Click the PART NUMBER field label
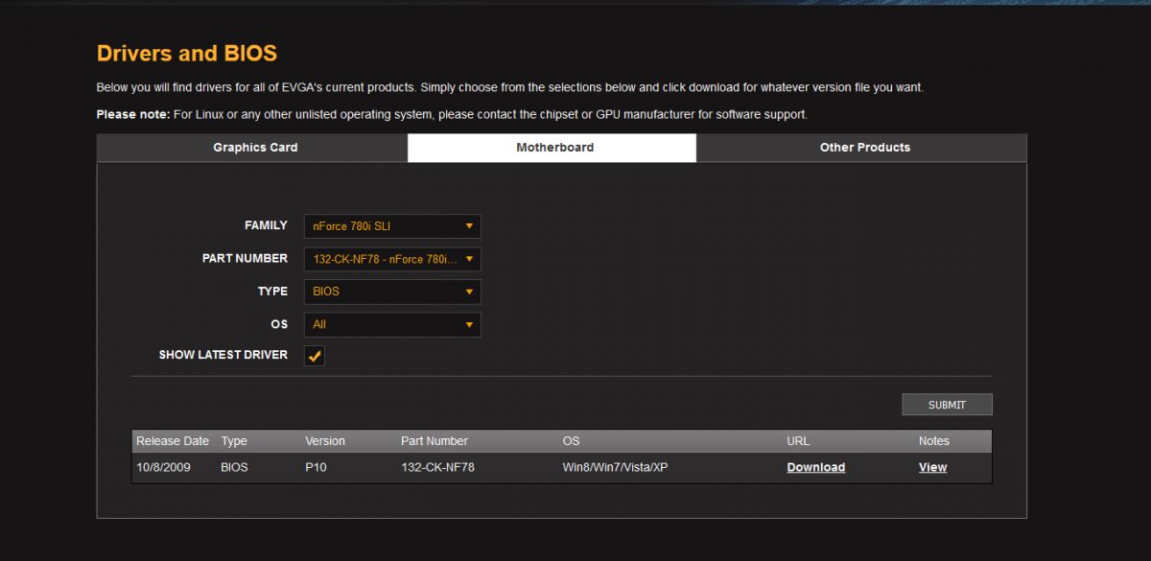The width and height of the screenshot is (1151, 561). click(x=245, y=258)
